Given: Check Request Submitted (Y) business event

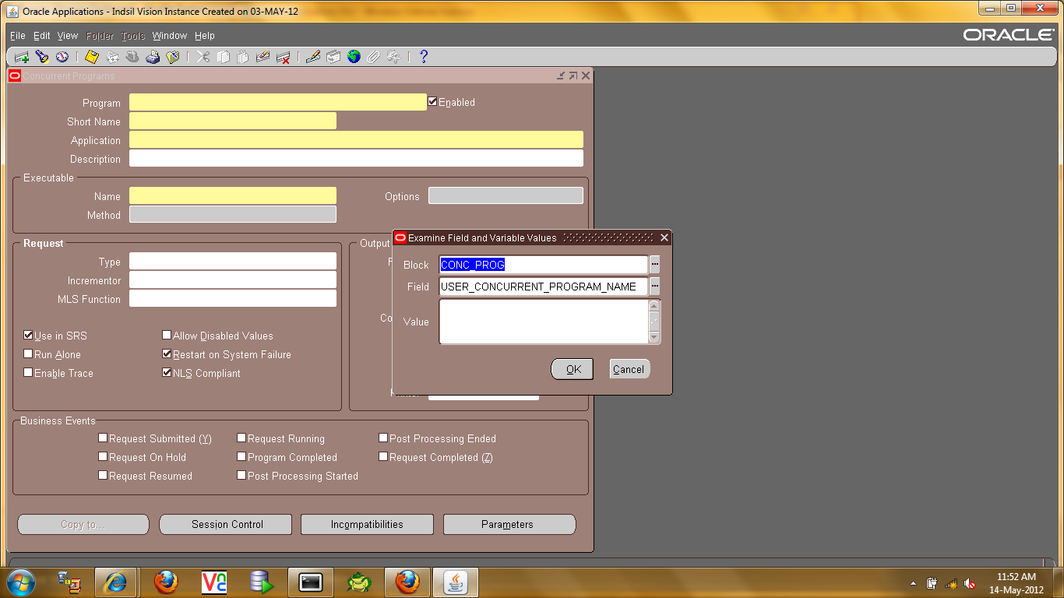Looking at the screenshot, I should 103,438.
